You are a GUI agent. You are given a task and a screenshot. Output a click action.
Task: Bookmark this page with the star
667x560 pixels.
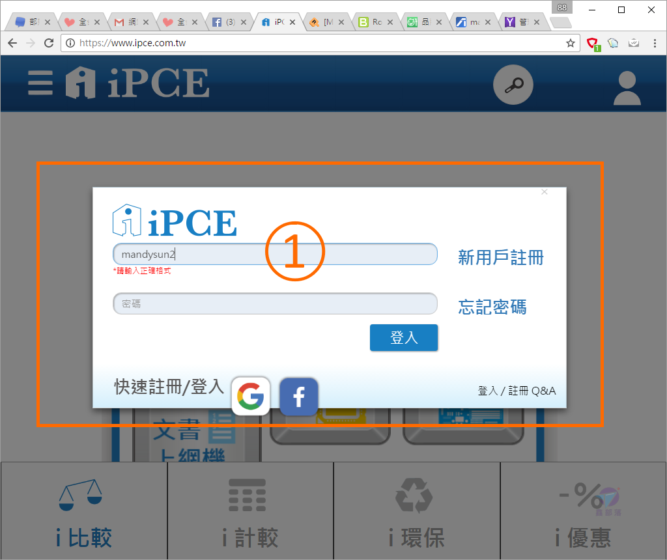click(x=571, y=43)
